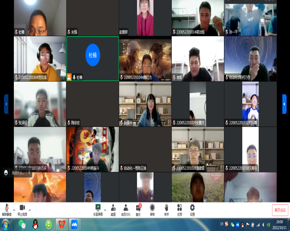Start recording the meeting
Image resolution: width=290 pixels, height=231 pixels.
152,208
